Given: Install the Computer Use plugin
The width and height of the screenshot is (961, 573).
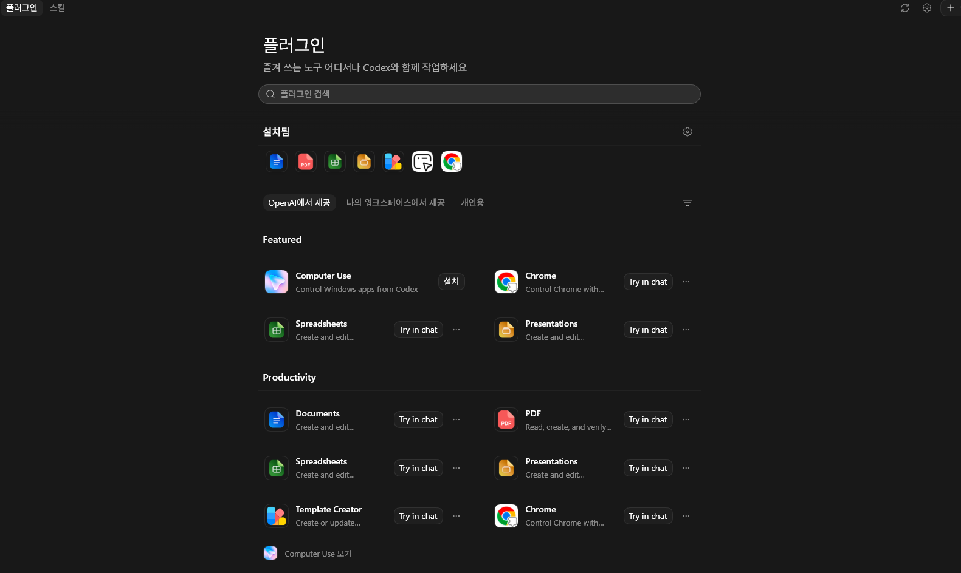Looking at the screenshot, I should (x=452, y=282).
